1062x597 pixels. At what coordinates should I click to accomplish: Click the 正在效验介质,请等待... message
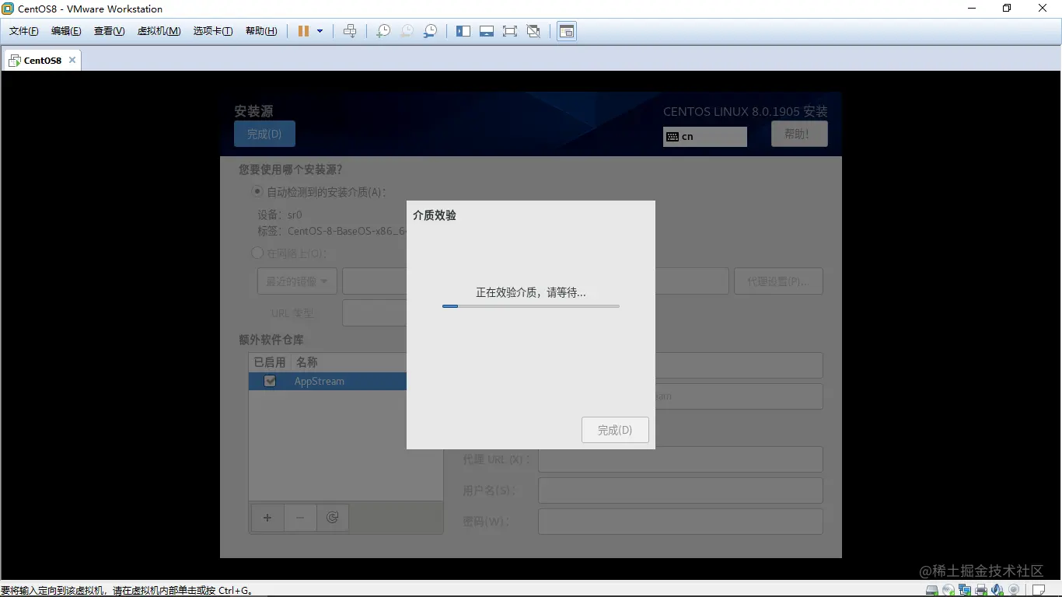[x=531, y=292]
